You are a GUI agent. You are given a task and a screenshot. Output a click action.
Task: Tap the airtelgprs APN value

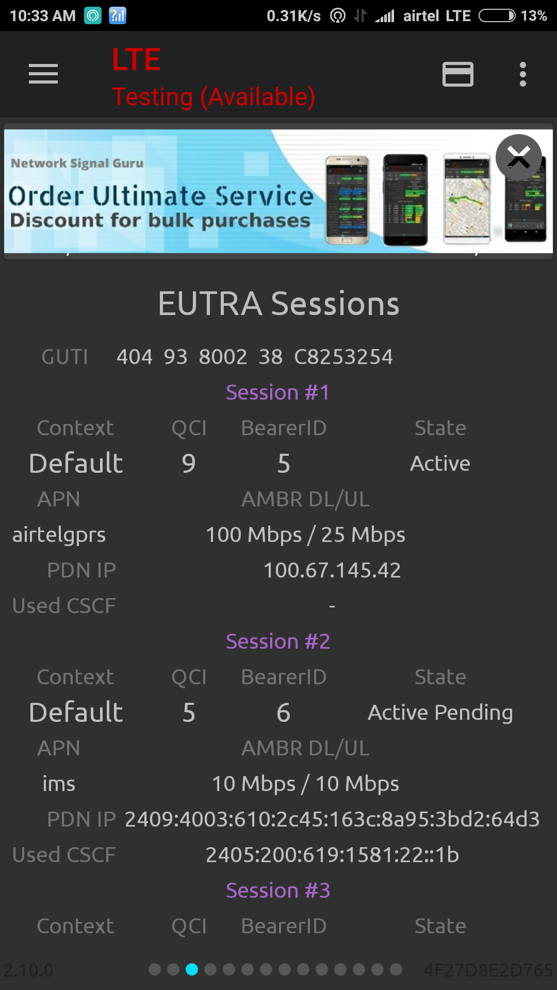pyautogui.click(x=59, y=535)
